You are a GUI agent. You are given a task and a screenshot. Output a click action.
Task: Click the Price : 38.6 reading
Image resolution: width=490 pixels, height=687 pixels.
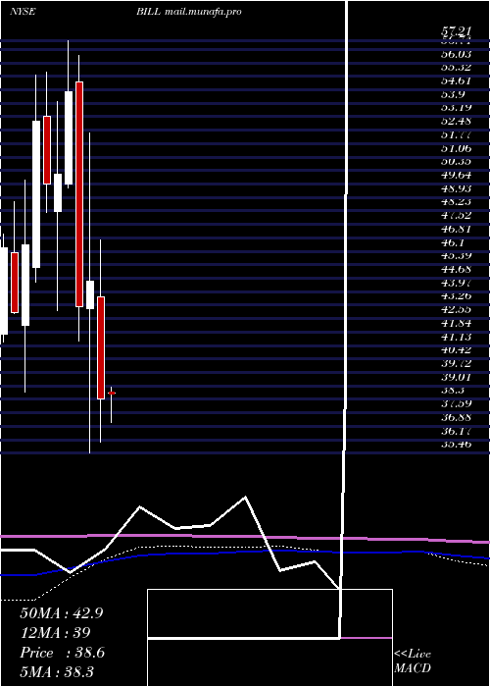62,653
